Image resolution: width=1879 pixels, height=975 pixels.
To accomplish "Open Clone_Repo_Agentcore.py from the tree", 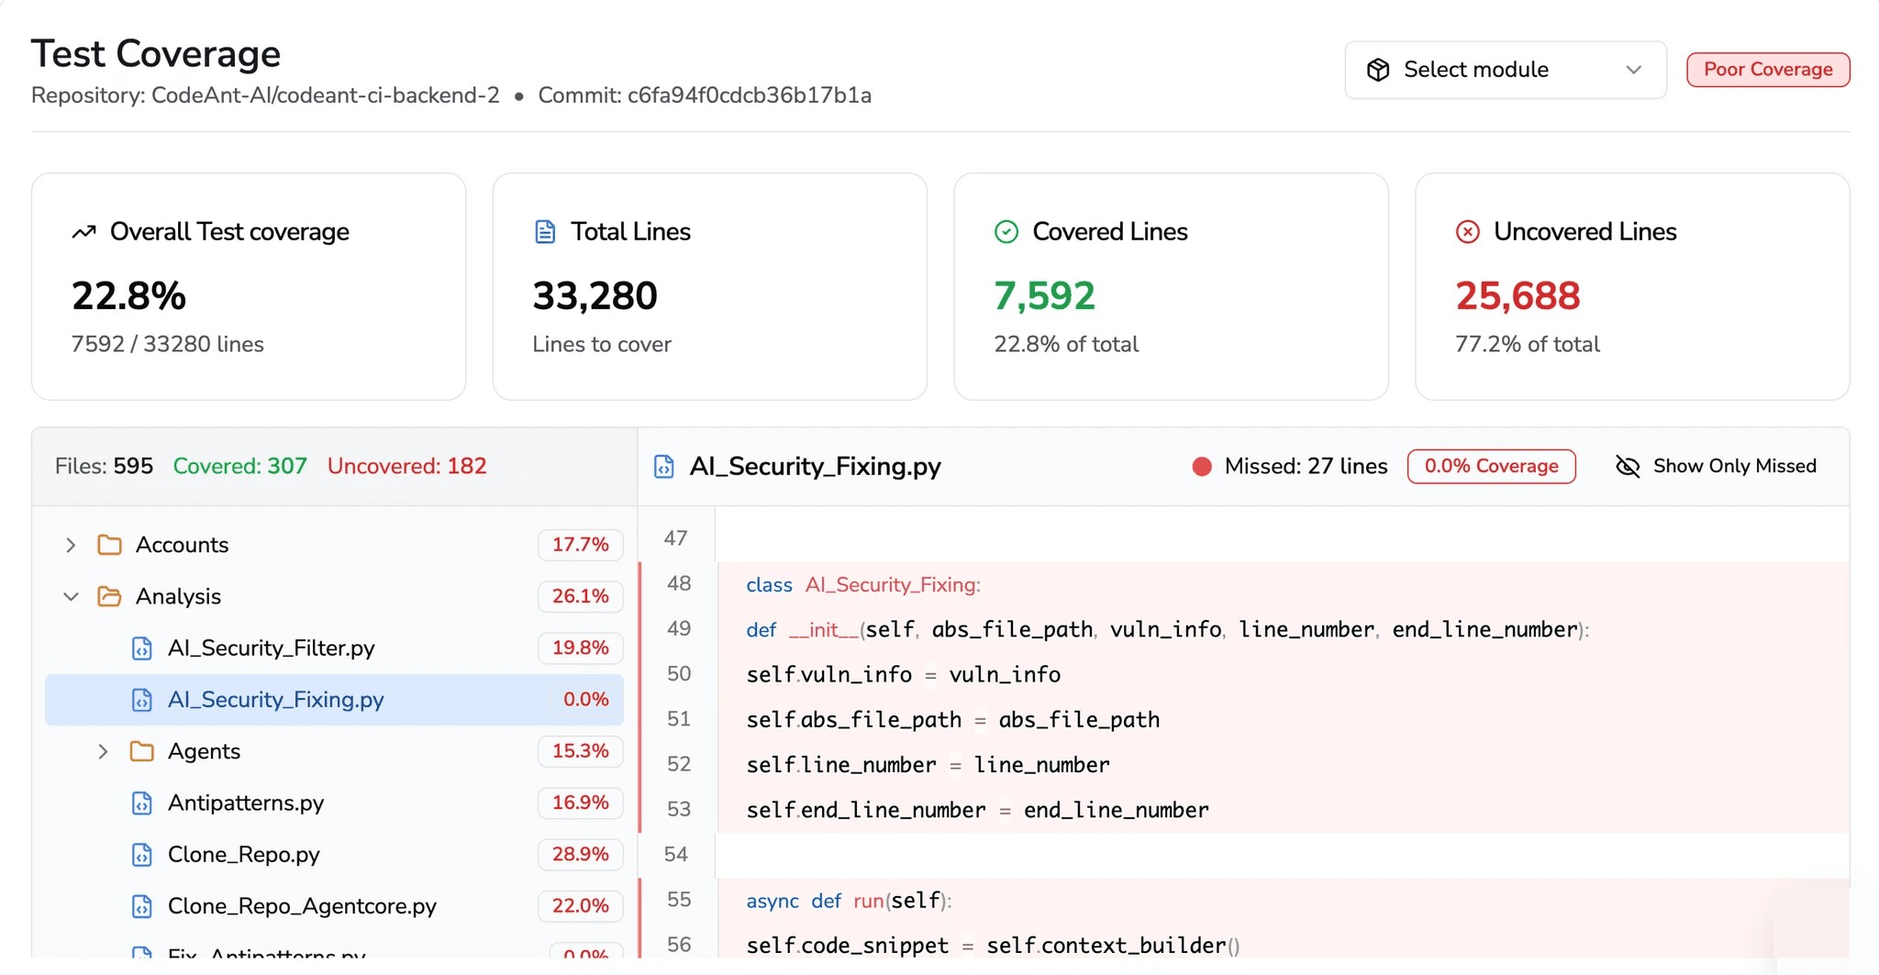I will 301,905.
